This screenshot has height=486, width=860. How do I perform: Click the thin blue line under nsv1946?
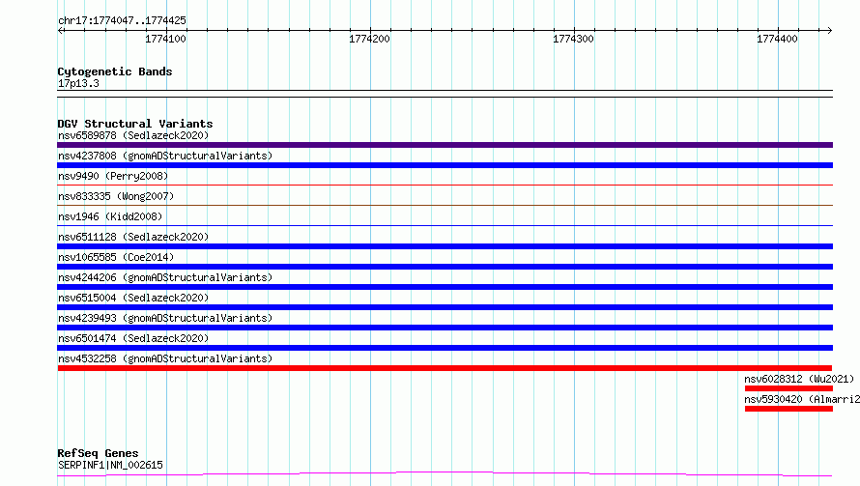click(444, 225)
